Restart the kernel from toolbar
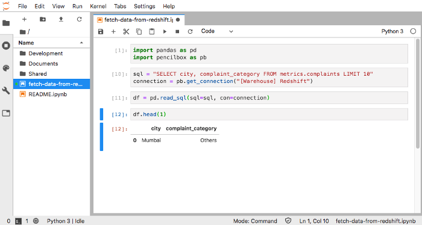The image size is (422, 225). [190, 31]
